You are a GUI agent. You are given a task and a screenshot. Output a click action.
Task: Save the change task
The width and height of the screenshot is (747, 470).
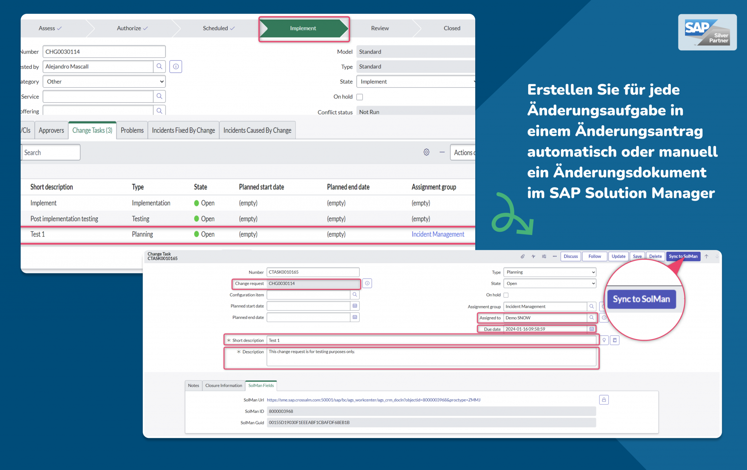point(637,256)
